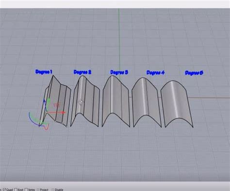Viewport: 230px width, 191px height.
Task: Click the 'Degree 4' text label
Action: tap(155, 73)
